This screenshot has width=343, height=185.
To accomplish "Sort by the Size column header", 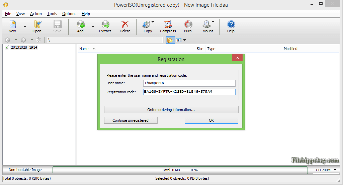I will point(180,49).
